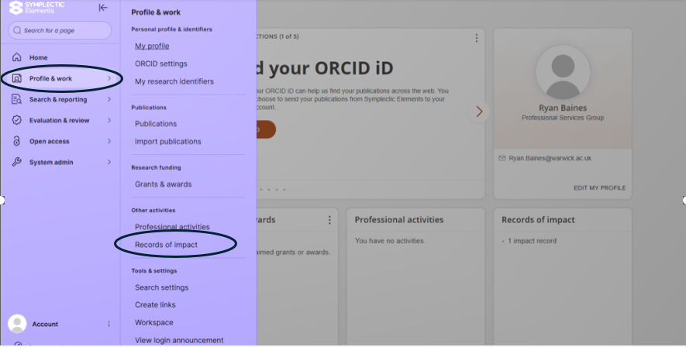Open the grants card three-dot menu
686x347 pixels.
(329, 220)
